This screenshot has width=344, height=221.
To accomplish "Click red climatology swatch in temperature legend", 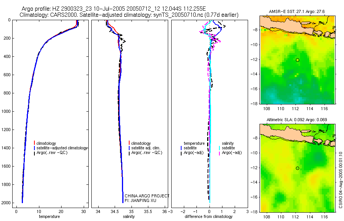I will point(34,143).
